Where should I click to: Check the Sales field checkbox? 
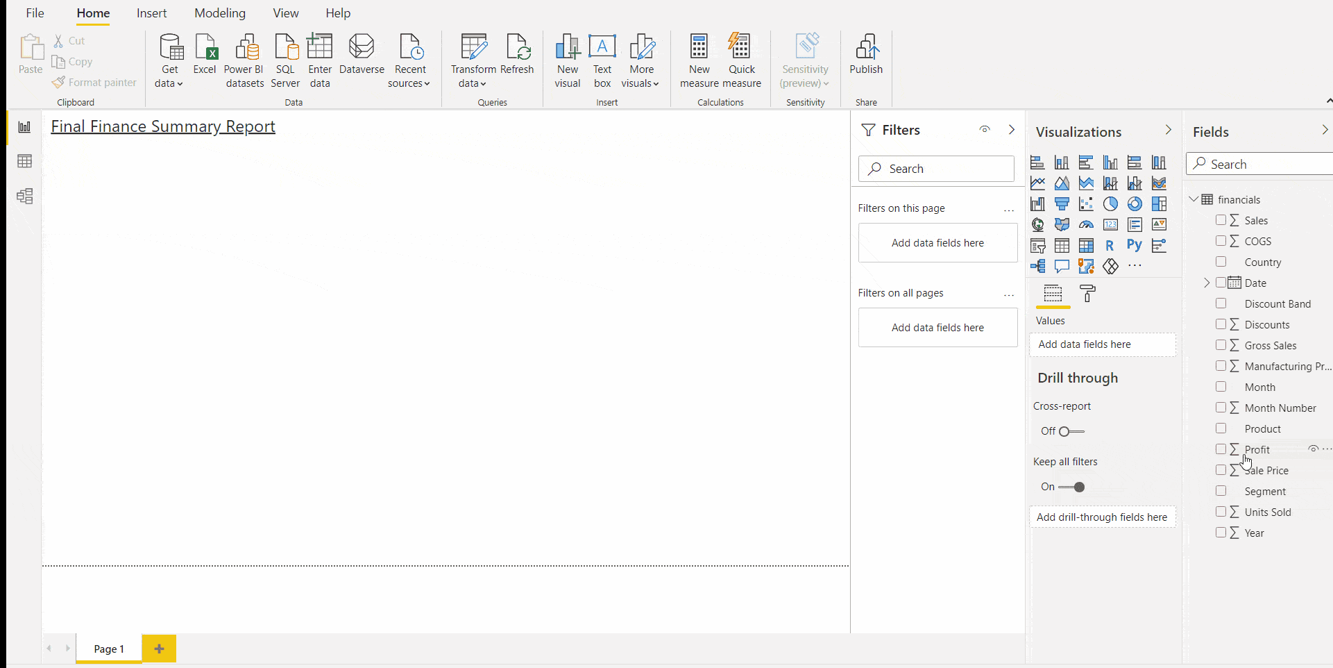click(x=1221, y=220)
